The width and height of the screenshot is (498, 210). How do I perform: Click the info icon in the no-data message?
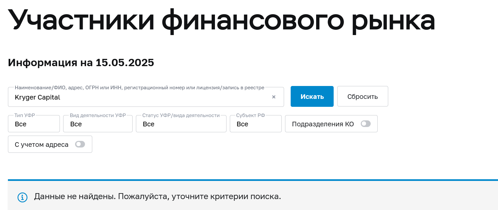point(22,197)
